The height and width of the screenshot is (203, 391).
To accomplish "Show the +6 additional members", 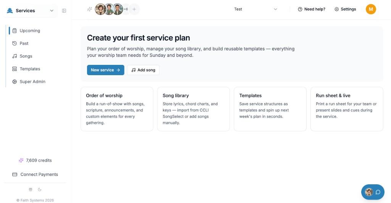I will click(x=126, y=9).
